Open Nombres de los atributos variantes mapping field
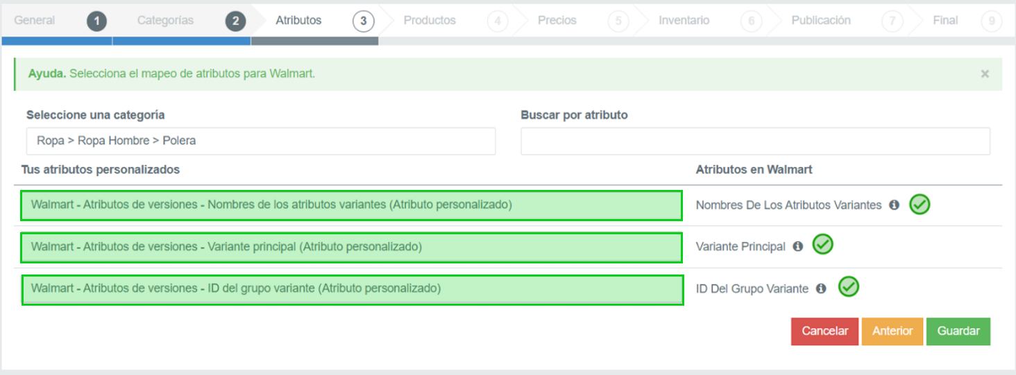Viewport: 1016px width, 375px height. pos(351,206)
